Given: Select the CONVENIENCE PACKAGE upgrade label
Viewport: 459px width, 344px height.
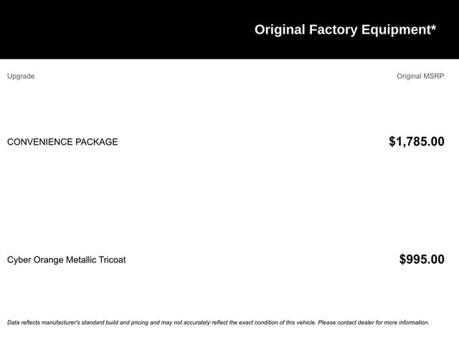Looking at the screenshot, I should tap(62, 142).
